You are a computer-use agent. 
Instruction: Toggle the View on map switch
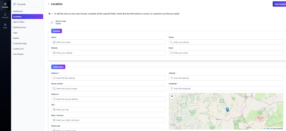coord(51,23)
